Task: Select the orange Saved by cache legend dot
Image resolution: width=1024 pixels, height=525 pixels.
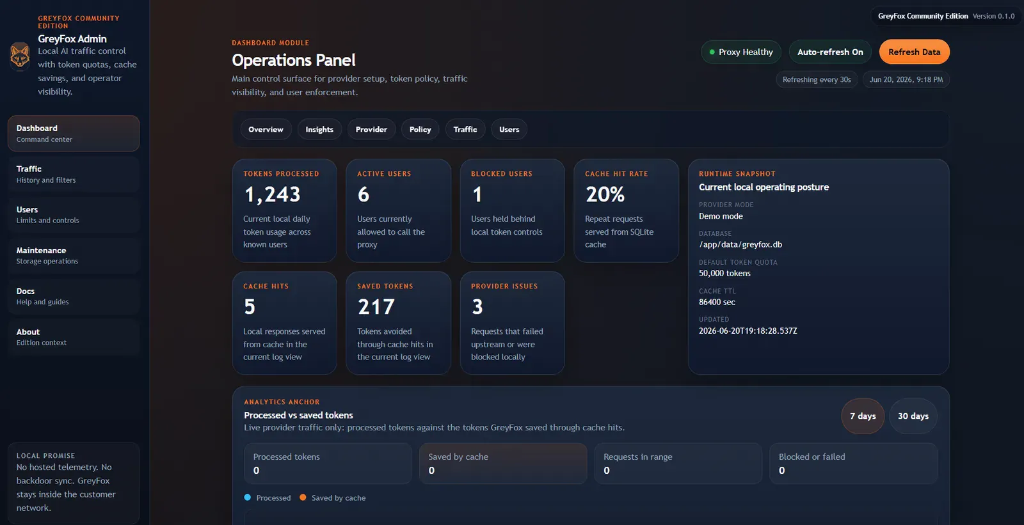Action: coord(303,498)
